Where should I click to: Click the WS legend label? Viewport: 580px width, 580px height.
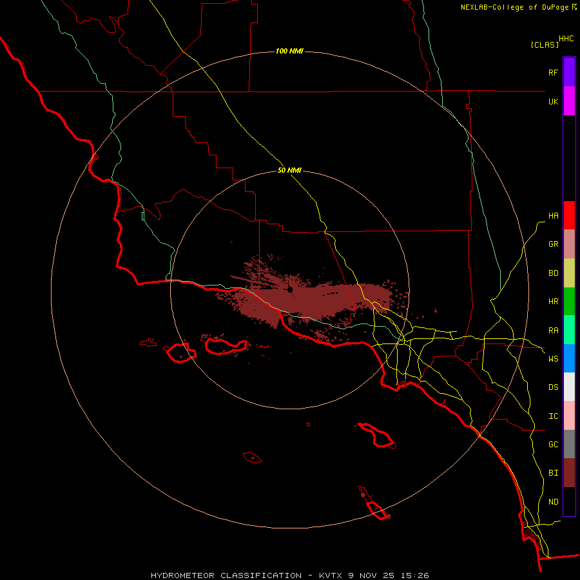click(553, 359)
